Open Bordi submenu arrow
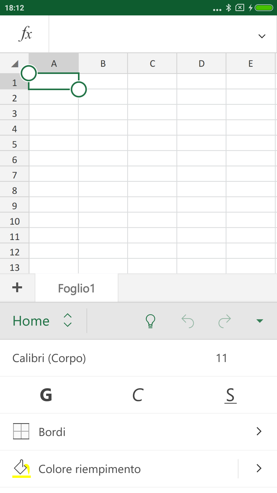 point(259,431)
